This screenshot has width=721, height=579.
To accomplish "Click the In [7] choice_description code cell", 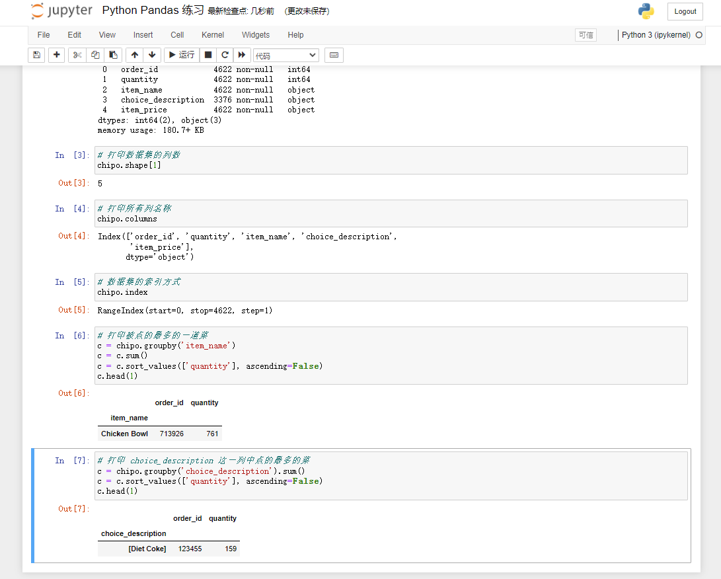I will pyautogui.click(x=391, y=475).
